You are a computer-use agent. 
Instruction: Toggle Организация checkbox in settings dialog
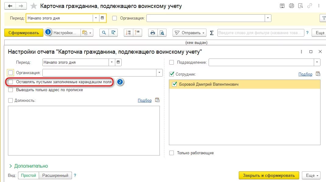pyautogui.click(x=10, y=73)
